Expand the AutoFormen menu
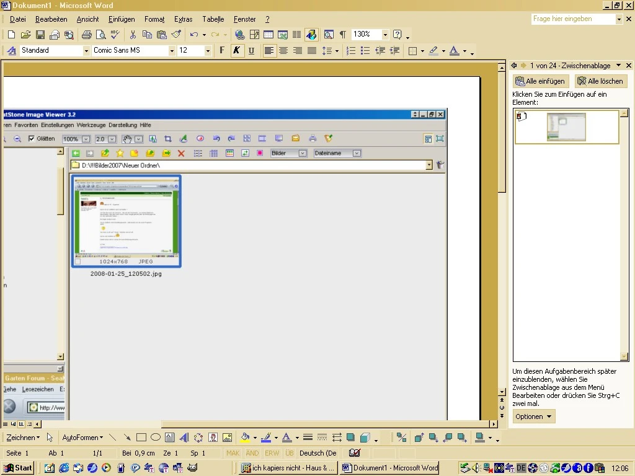Screen dimensions: 635x476 pyautogui.click(x=82, y=438)
